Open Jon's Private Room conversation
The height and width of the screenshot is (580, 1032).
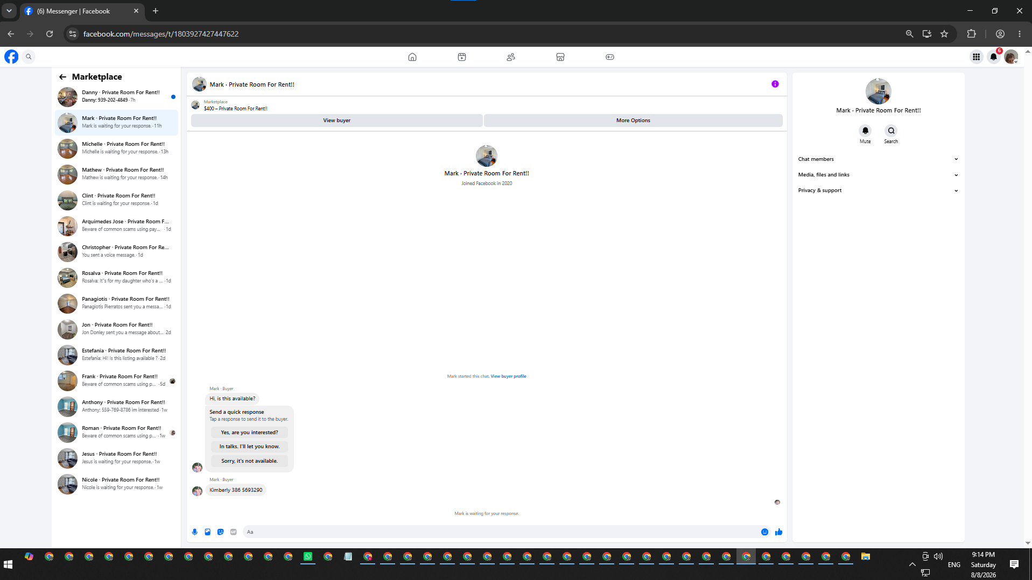[x=116, y=329]
